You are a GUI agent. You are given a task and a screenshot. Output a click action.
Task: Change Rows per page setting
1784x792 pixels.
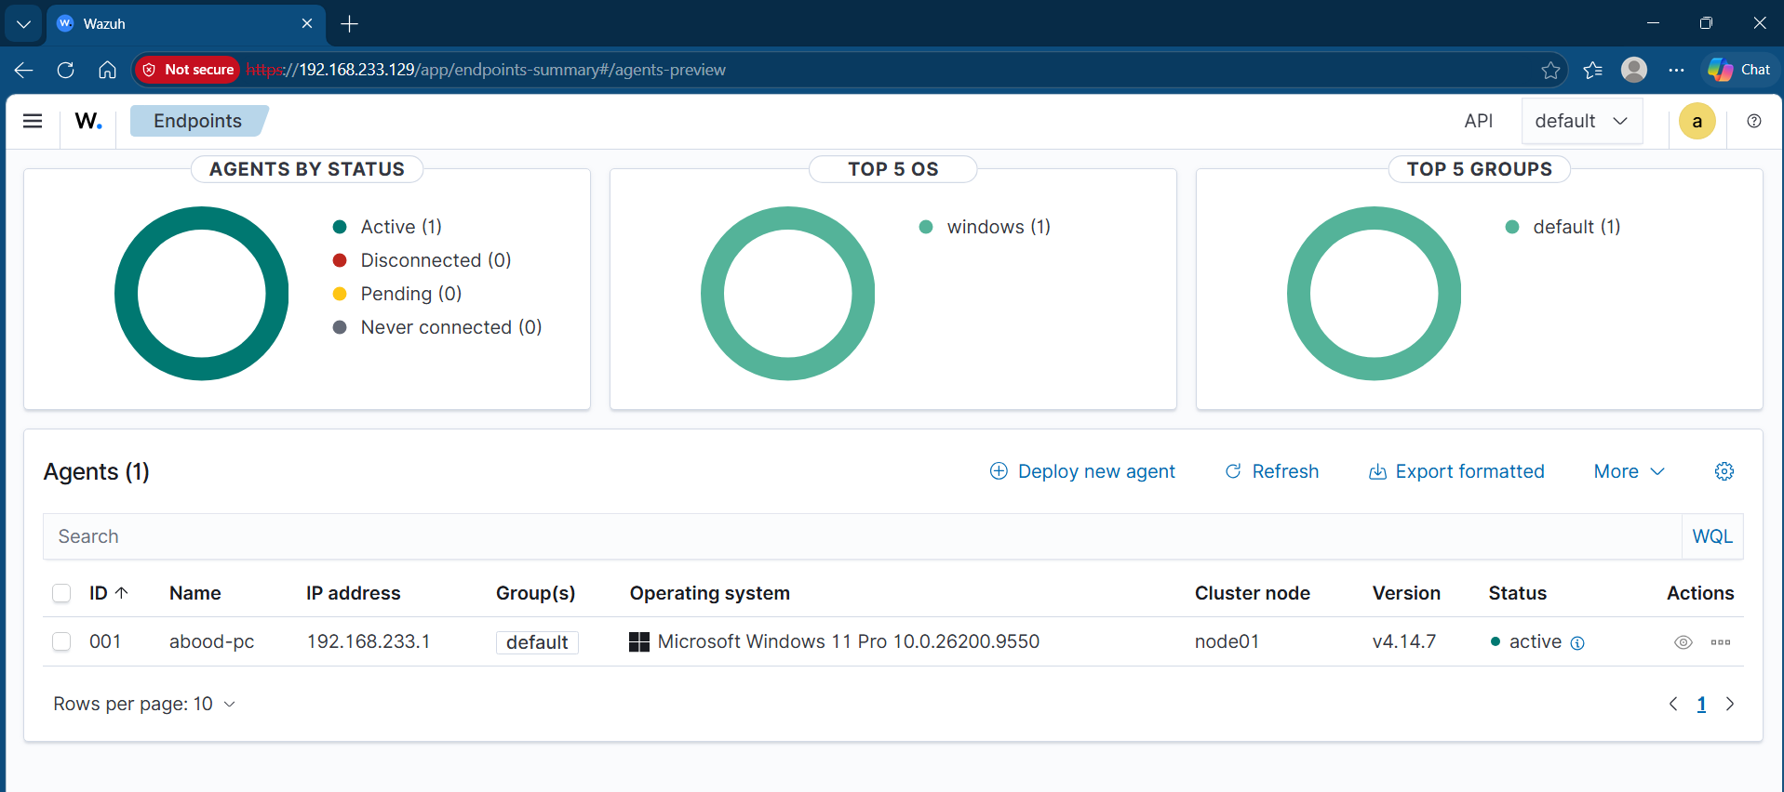coord(144,704)
